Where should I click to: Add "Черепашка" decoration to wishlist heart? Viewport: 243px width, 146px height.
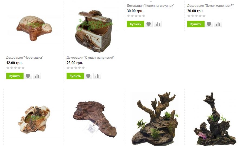coord(28,76)
